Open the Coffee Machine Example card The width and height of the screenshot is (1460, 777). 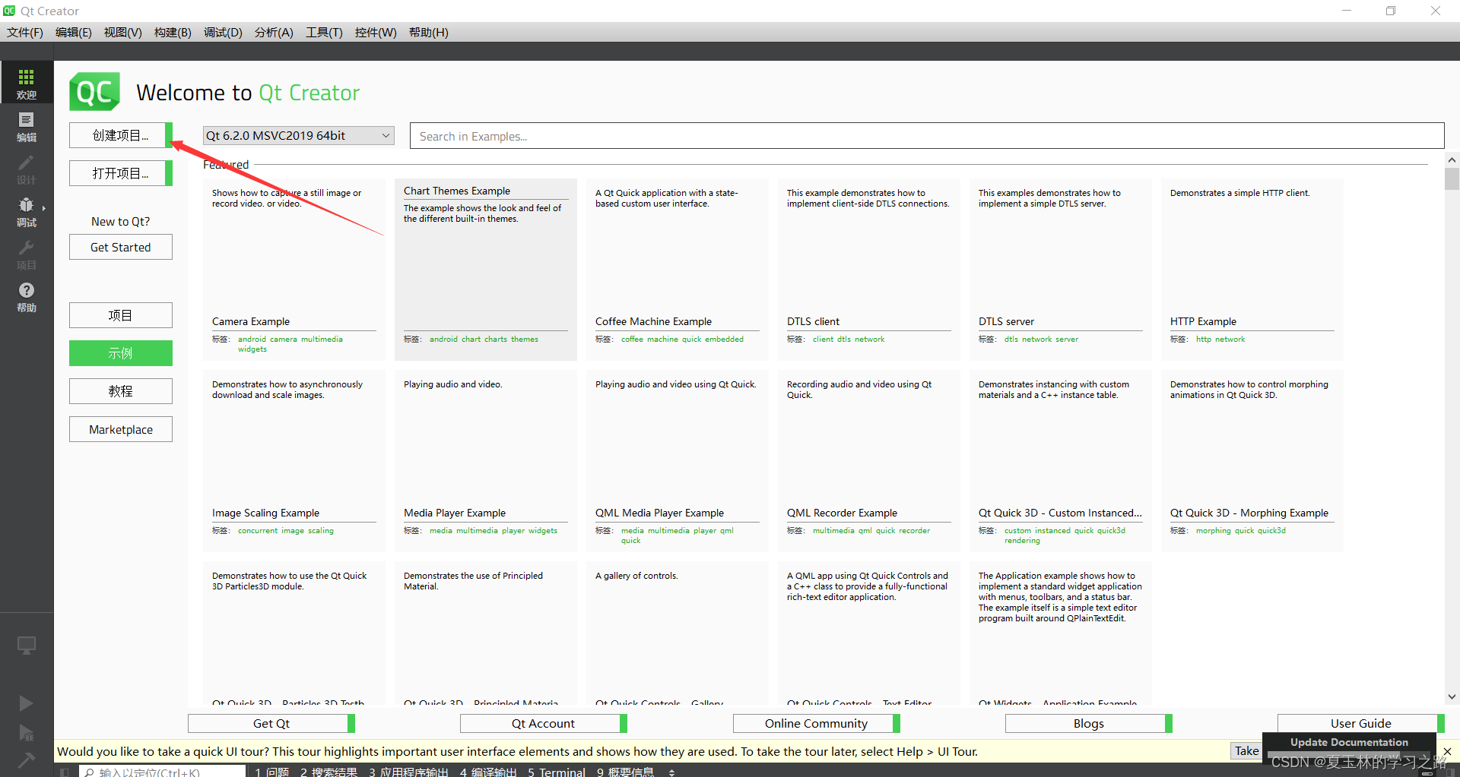coord(678,270)
